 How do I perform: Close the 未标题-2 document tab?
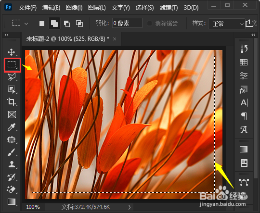pyautogui.click(x=115, y=39)
